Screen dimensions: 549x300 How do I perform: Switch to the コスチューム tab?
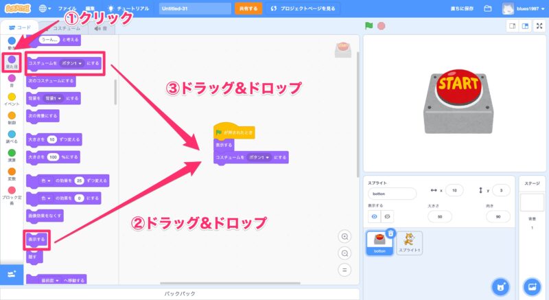pos(66,28)
